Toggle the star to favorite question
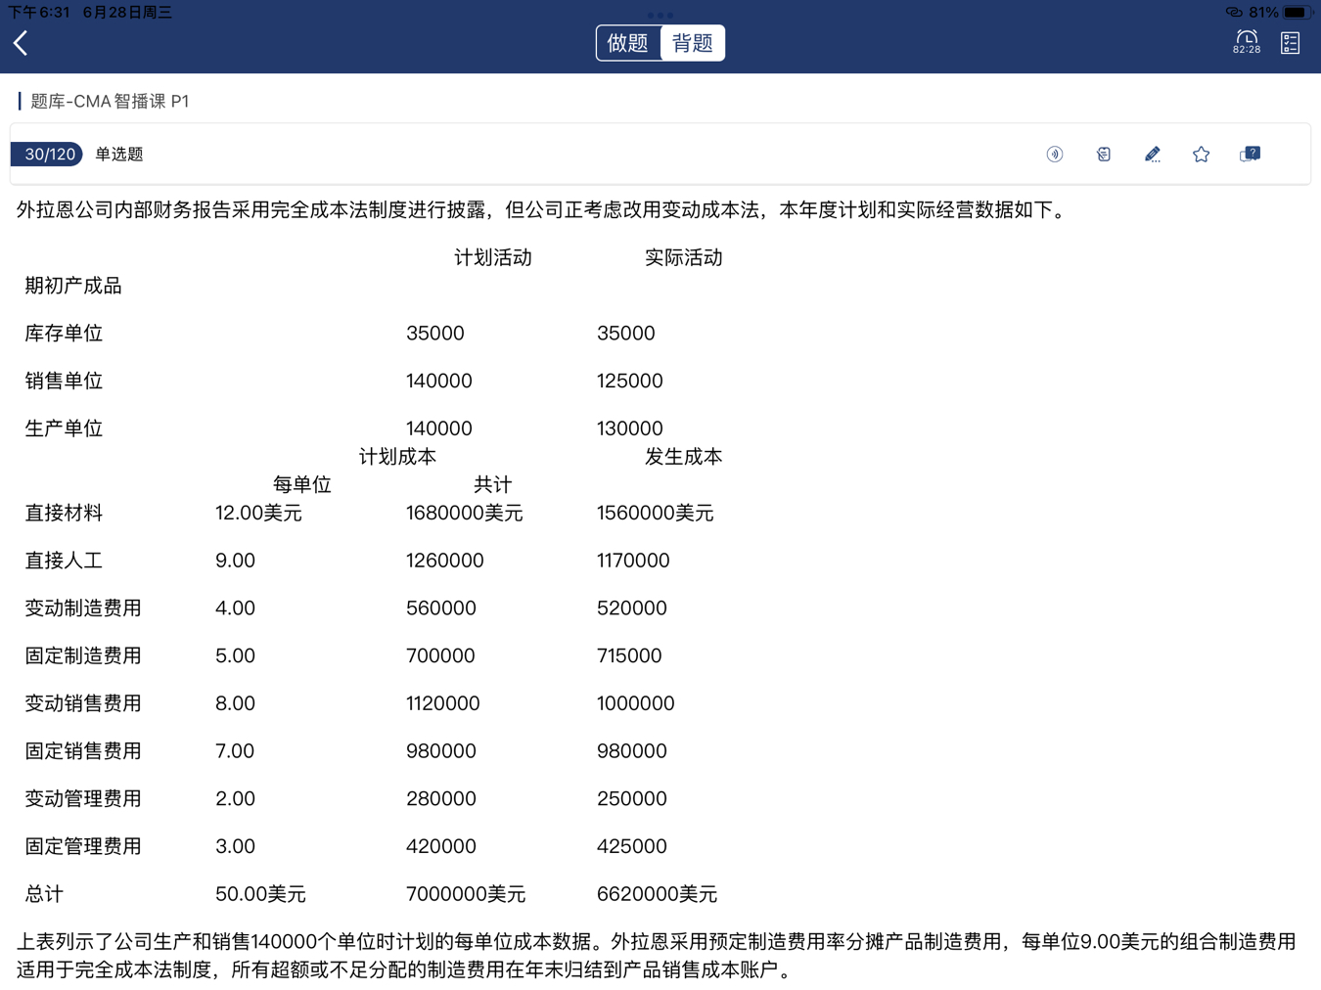 coord(1201,155)
